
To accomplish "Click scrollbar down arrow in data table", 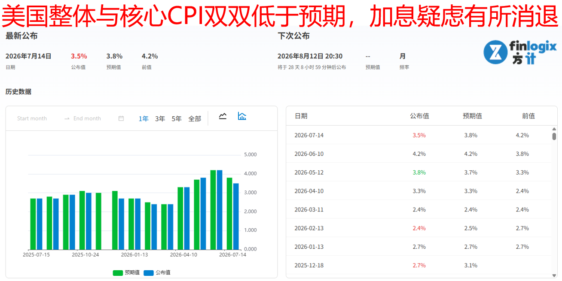I will 554,275.
